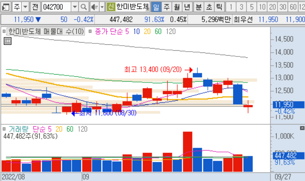Choose the 20 interval button
Viewport: 305px width, 181px height.
[272, 7]
